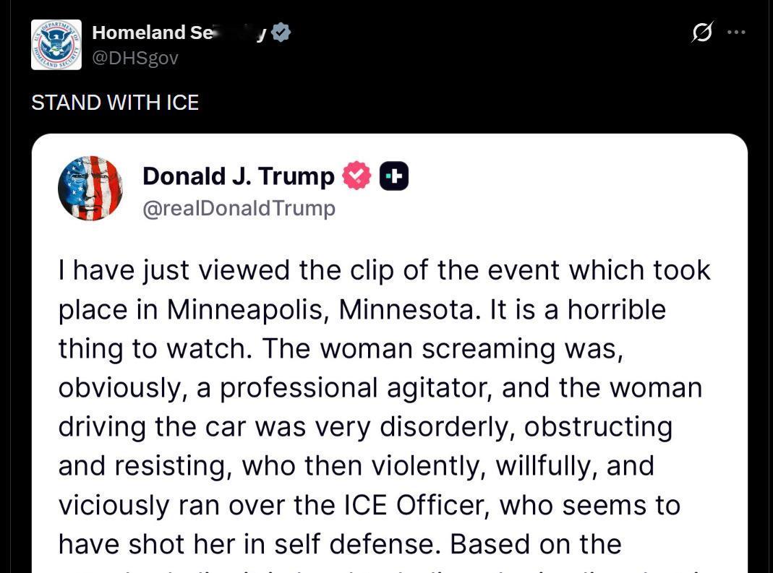
Task: Click the pink verified badge next to Donald J. Trump
Action: (x=356, y=176)
